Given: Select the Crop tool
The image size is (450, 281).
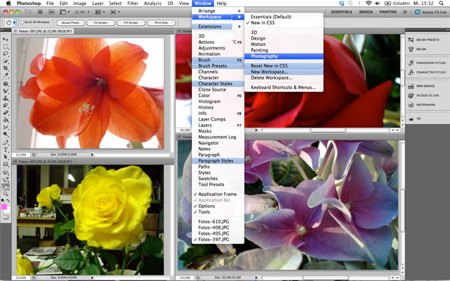Looking at the screenshot, I should [6, 68].
